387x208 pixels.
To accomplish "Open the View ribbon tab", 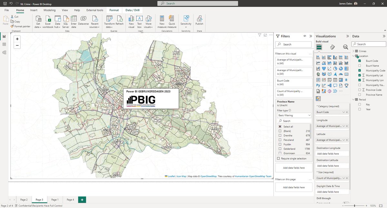I will 65,10.
